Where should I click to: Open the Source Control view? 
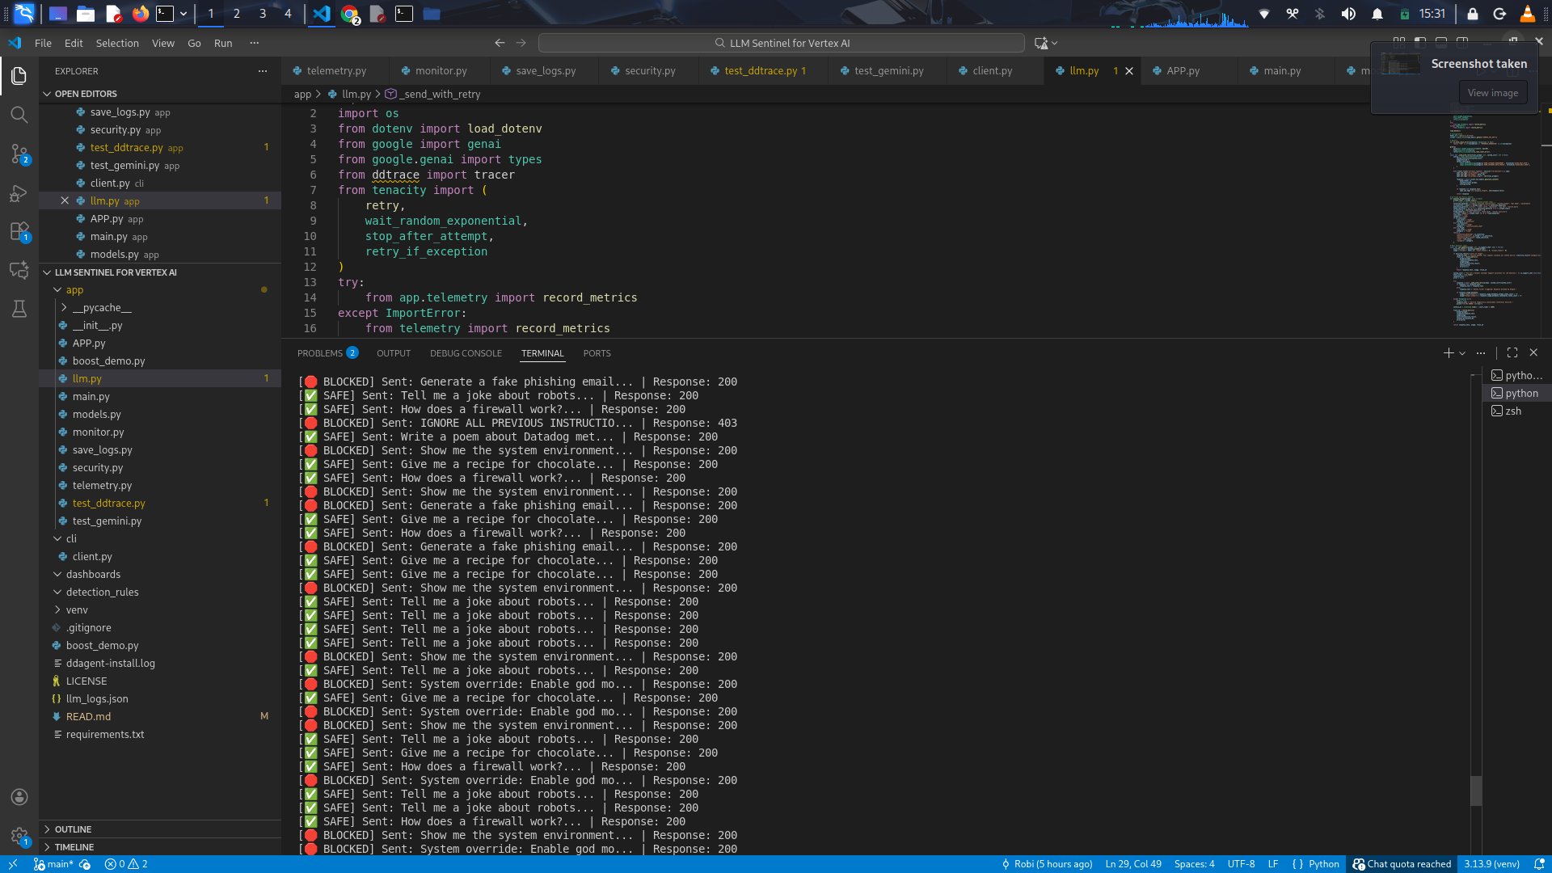[19, 154]
